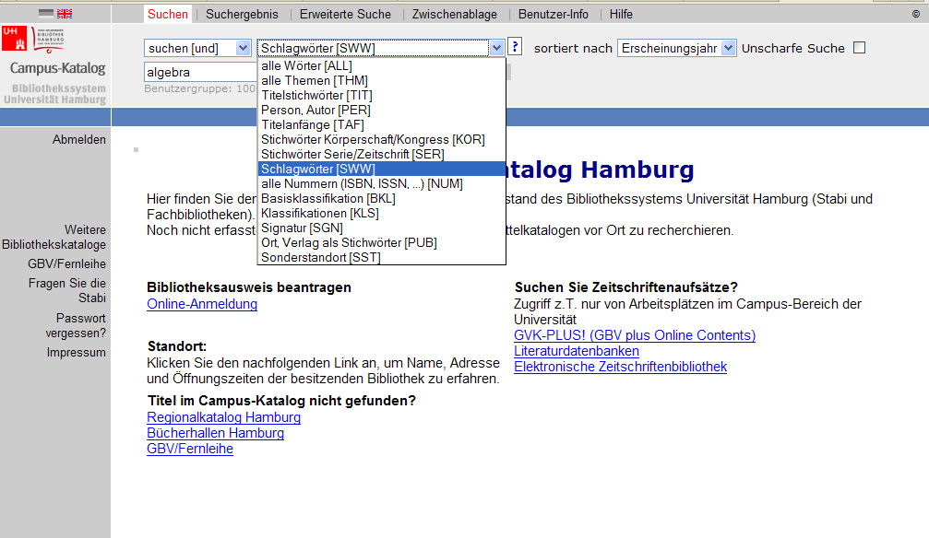Screen dimensions: 929x538
Task: Open the suchen [und] dropdown
Action: tap(197, 48)
